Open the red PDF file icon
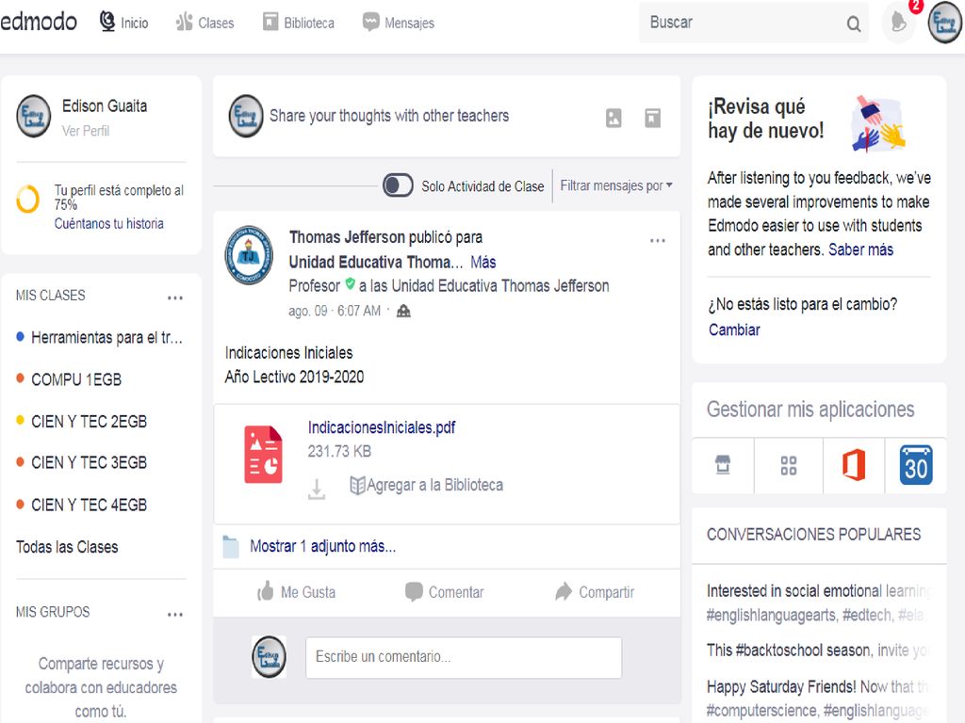Screen dimensions: 965x723 pyautogui.click(x=264, y=455)
